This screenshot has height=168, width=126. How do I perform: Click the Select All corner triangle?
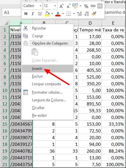[x=6, y=23]
